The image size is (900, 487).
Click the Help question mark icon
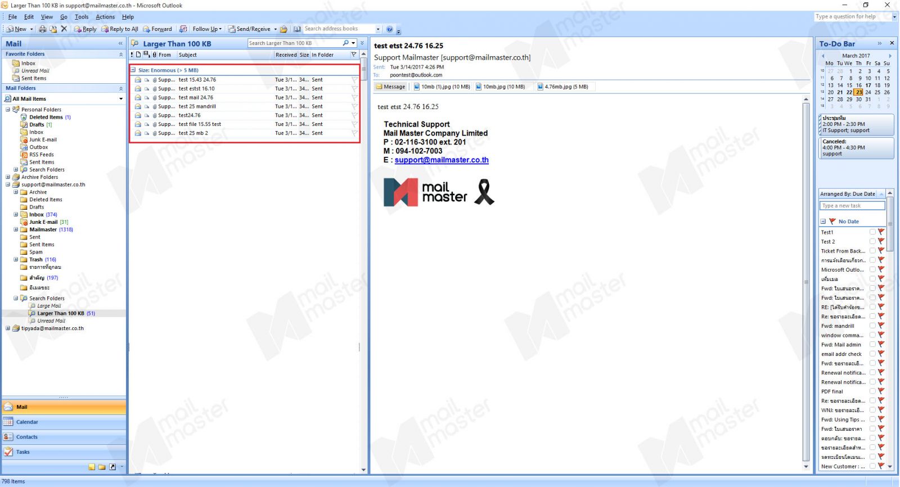[390, 29]
